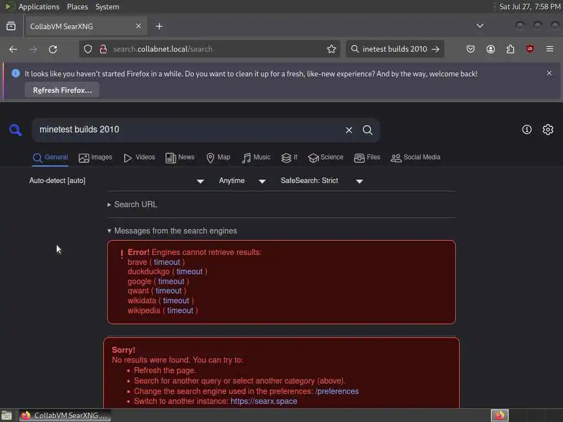Image resolution: width=563 pixels, height=422 pixels.
Task: Click the Firefox workspace switcher thumbnail
Action: [x=500, y=415]
